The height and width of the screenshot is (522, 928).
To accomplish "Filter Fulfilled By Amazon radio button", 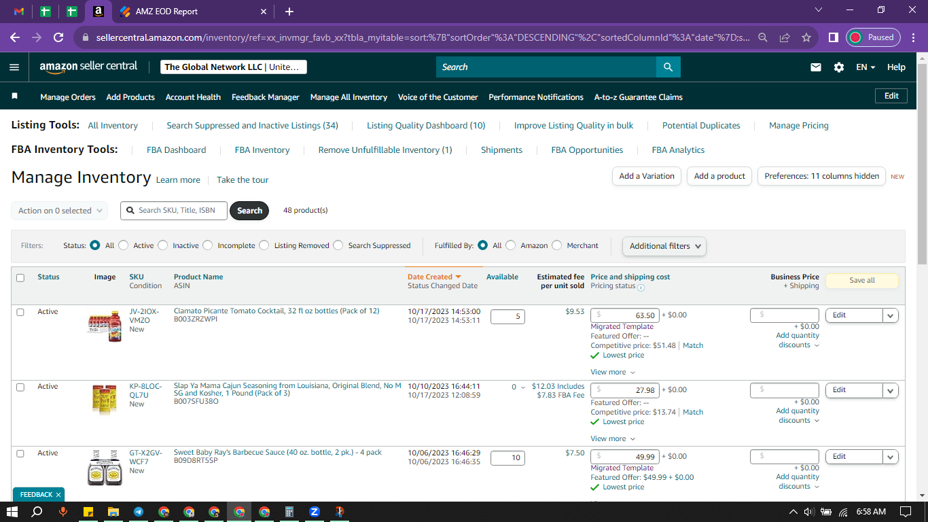I will pyautogui.click(x=511, y=245).
